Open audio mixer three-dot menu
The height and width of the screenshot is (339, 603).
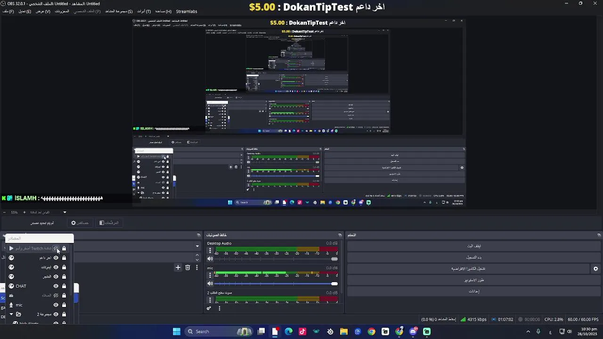(x=219, y=308)
